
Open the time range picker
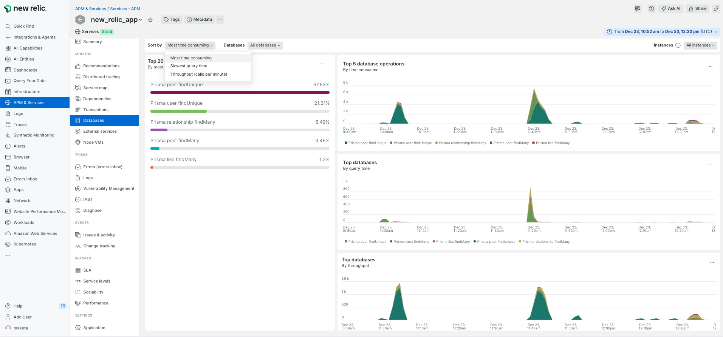[x=662, y=32]
